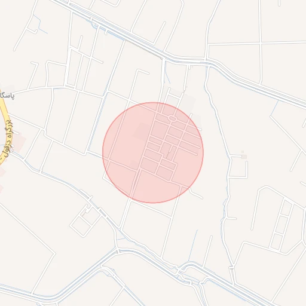Screen dimensions: 306x306
Task: Click the U-shaped road beside the gray building
Action: pyautogui.click(x=238, y=166)
